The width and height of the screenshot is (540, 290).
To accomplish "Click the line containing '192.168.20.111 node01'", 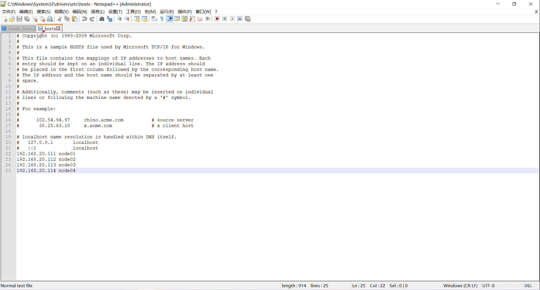I will [x=46, y=154].
